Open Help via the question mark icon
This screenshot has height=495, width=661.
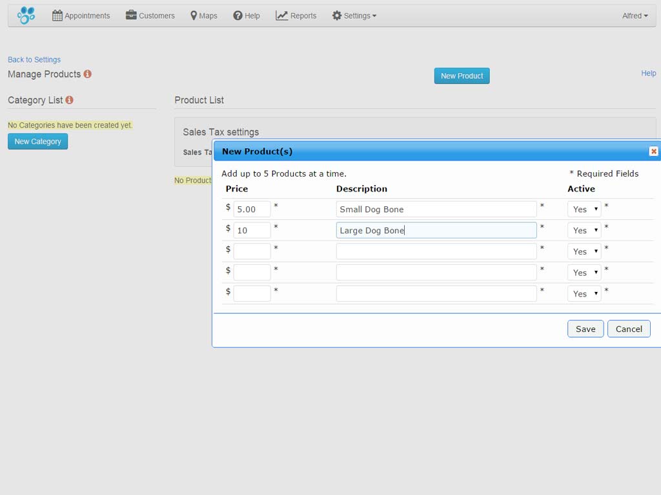click(x=238, y=15)
